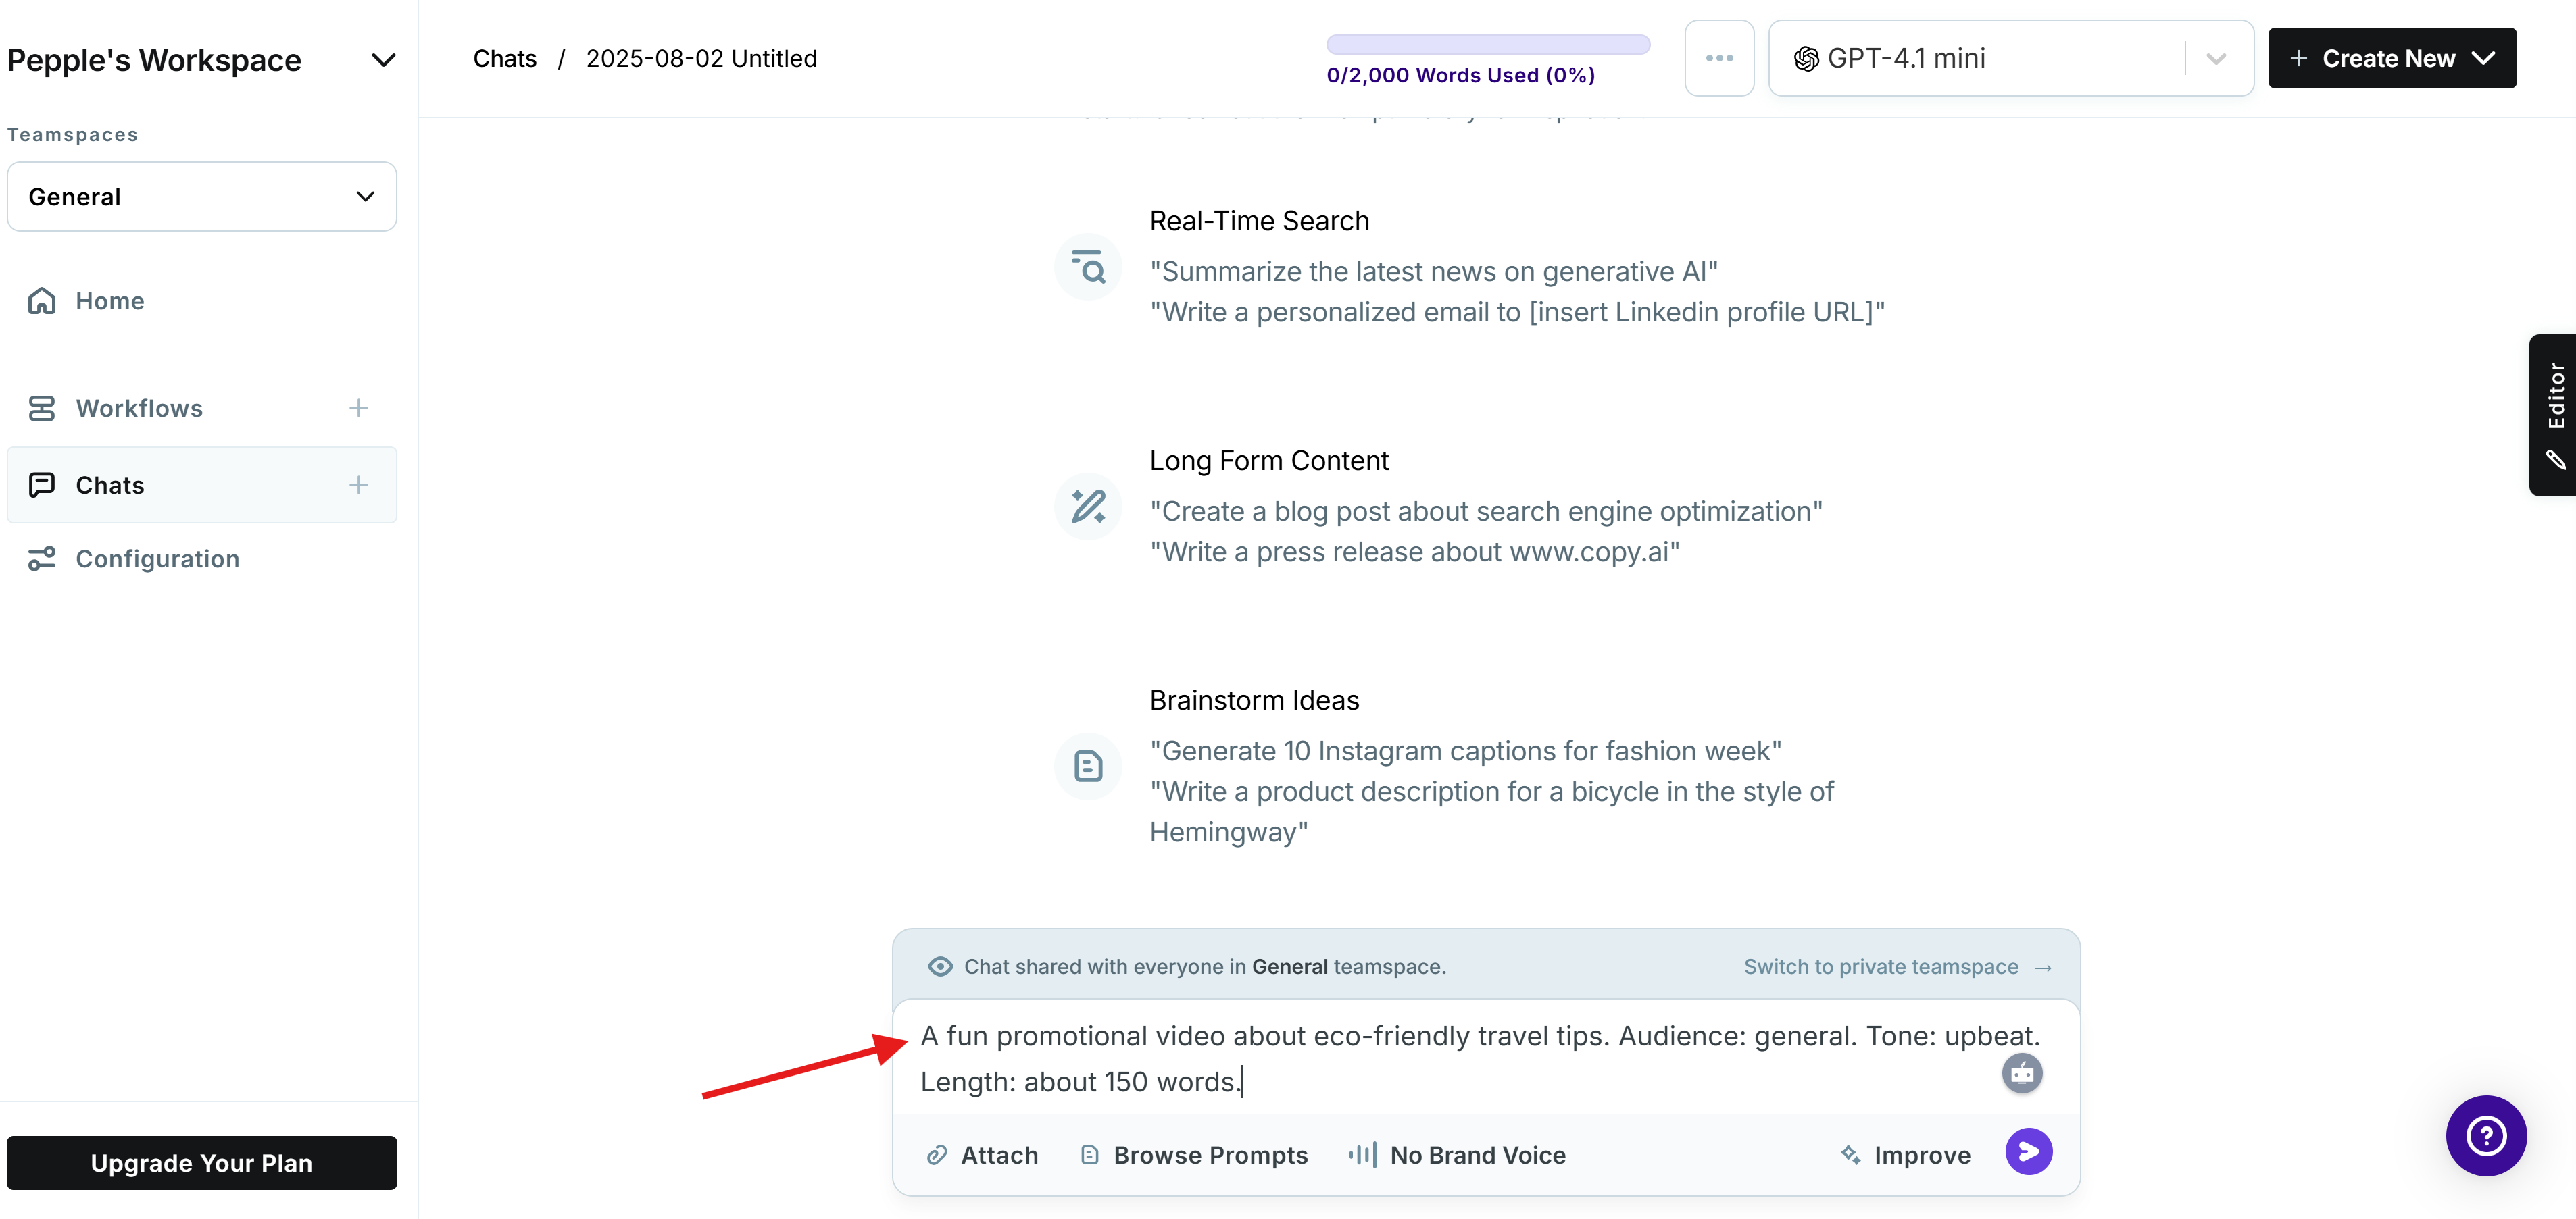Screen dimensions: 2576x1219
Task: Click the robot assistant icon in prompt box
Action: (x=2022, y=1074)
